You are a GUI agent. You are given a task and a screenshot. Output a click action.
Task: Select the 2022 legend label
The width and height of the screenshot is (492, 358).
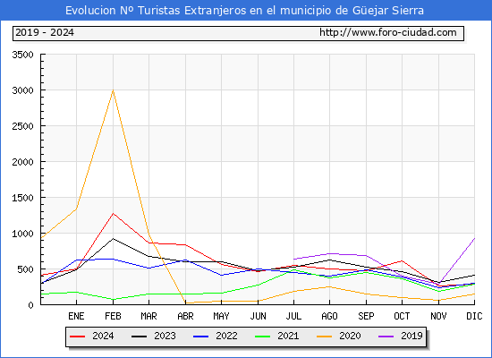[226, 336]
